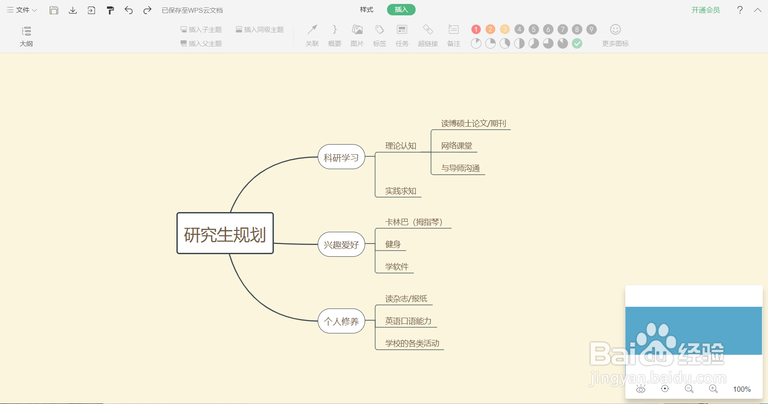768x404 pixels.
Task: Insert a 图片 image
Action: click(x=357, y=36)
